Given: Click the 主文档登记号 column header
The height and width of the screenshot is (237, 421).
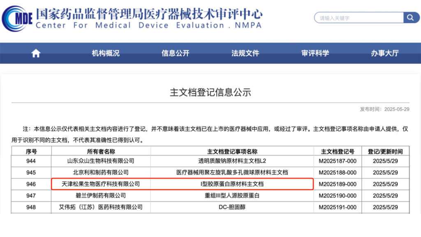Looking at the screenshot, I should tap(338, 151).
